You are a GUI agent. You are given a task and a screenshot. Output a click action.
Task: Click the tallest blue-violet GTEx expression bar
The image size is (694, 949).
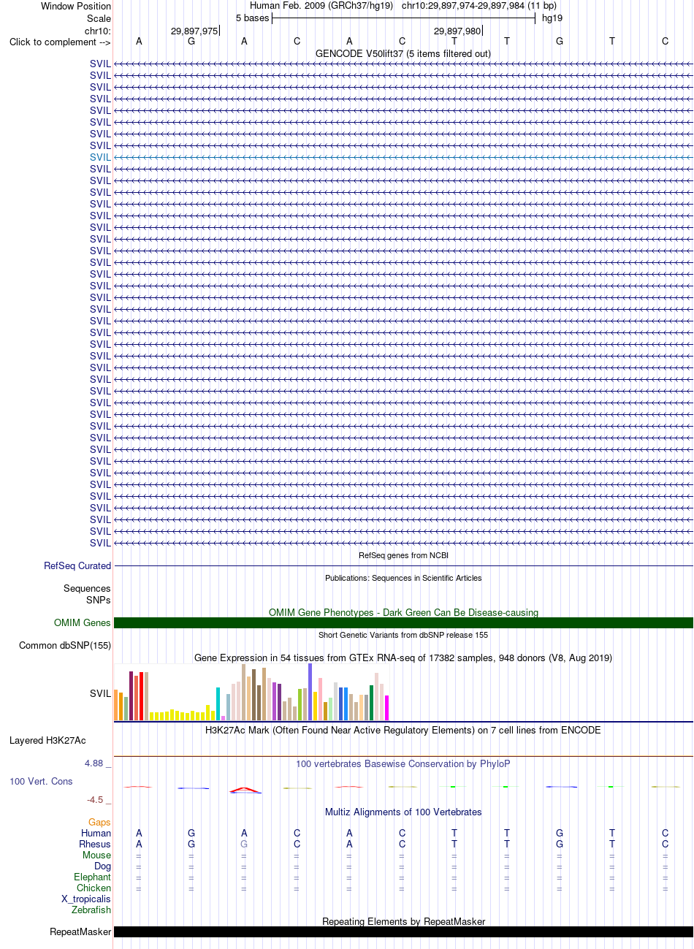point(310,692)
